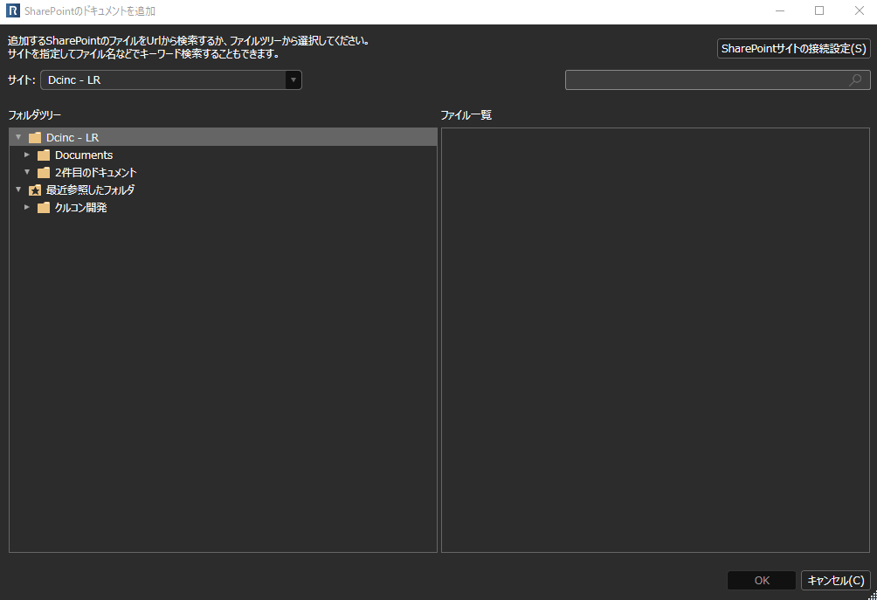Select the Dcinc - LR root row

click(x=223, y=137)
